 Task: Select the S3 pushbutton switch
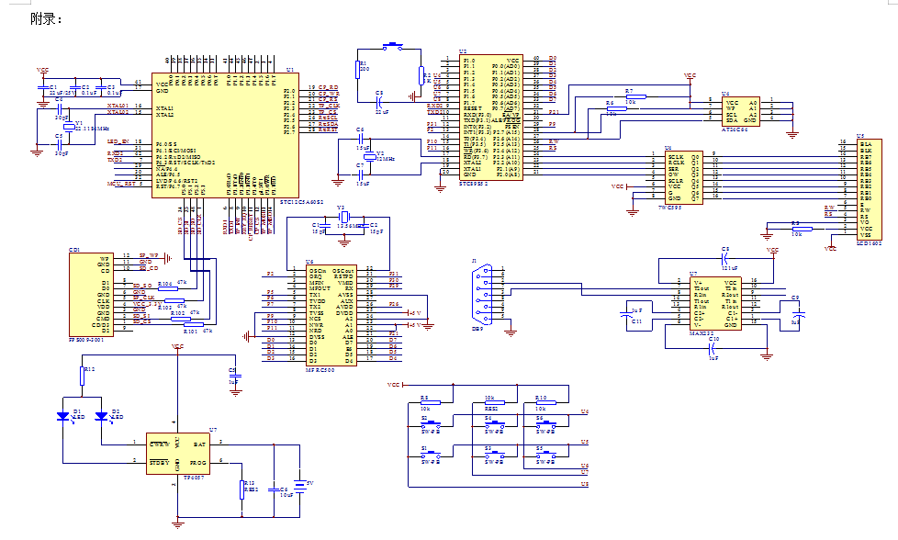pos(495,456)
